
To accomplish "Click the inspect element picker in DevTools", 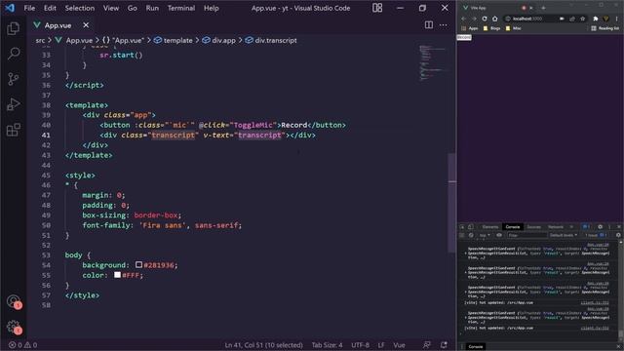I will 462,227.
